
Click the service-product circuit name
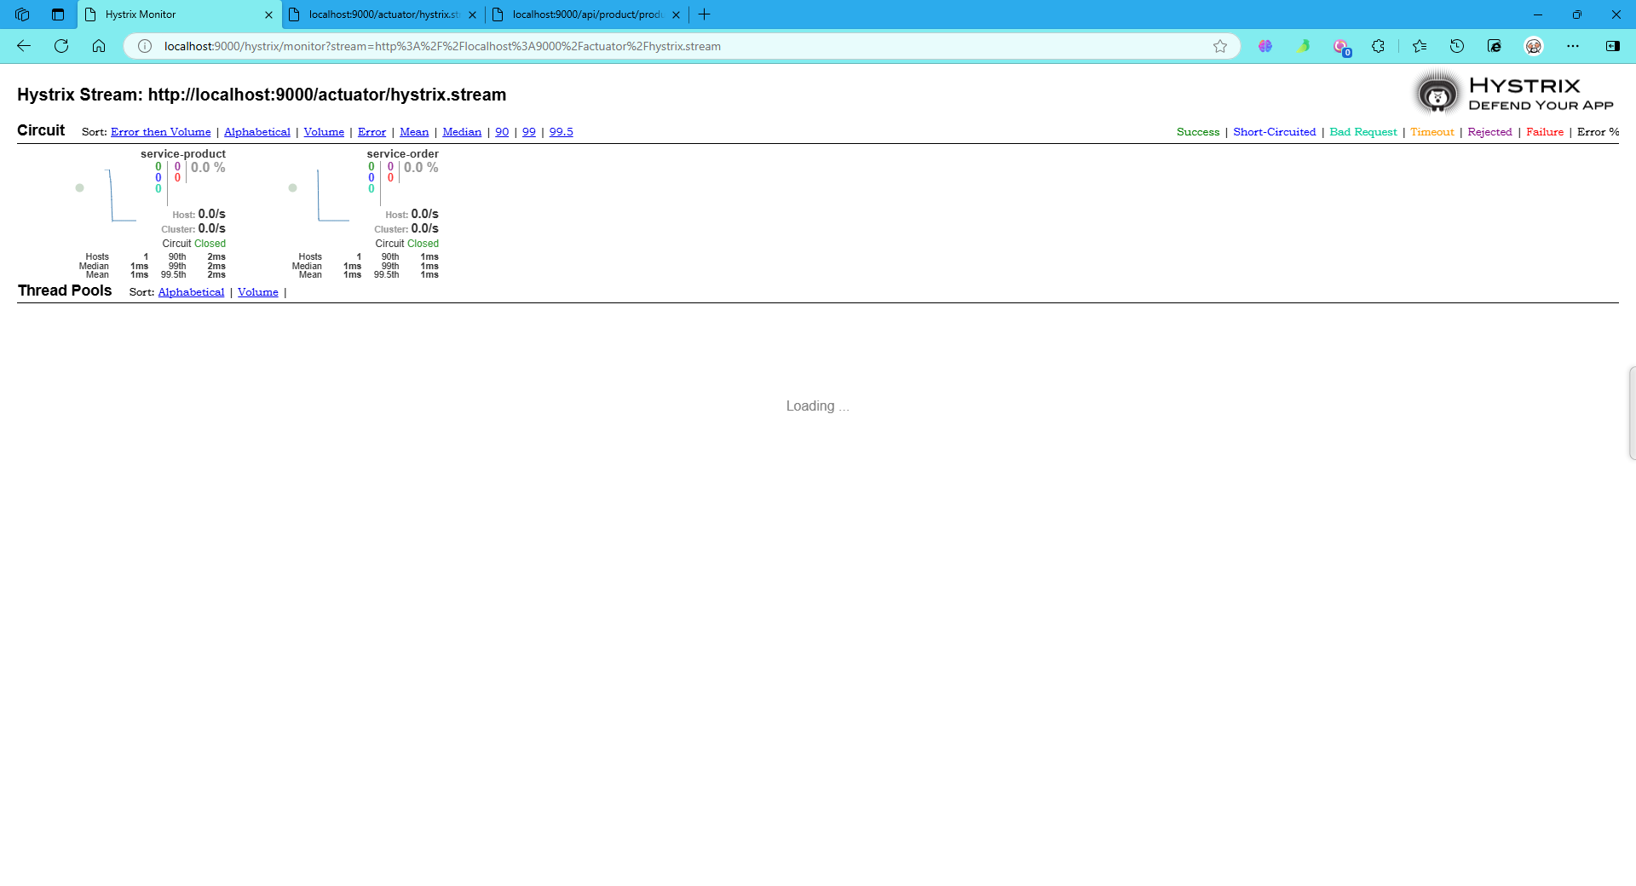tap(183, 154)
